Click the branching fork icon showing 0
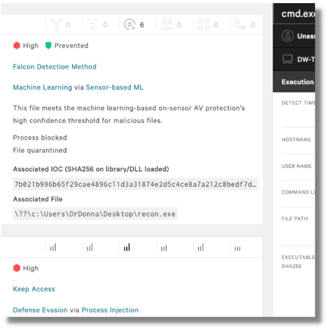The height and width of the screenshot is (330, 327). pyautogui.click(x=56, y=24)
